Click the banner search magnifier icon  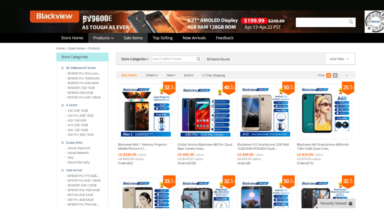coord(351,22)
